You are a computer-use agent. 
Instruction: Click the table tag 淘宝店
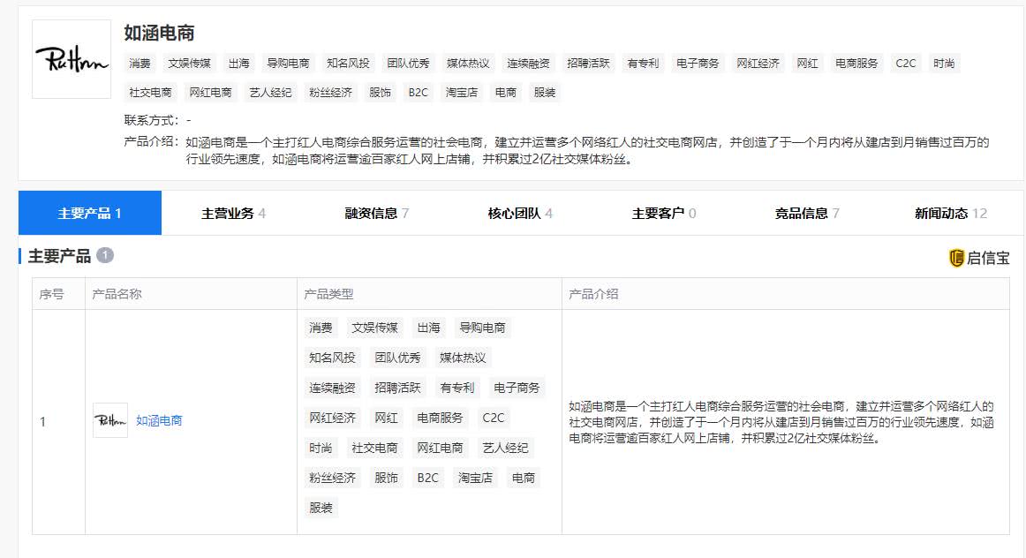coord(475,479)
